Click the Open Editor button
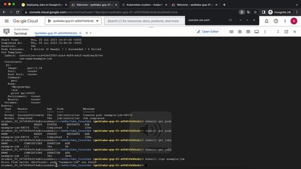This screenshot has width=301, height=169. [x=208, y=31]
